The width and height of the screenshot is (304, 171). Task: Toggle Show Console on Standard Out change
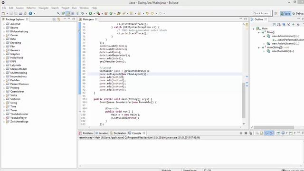267,133
